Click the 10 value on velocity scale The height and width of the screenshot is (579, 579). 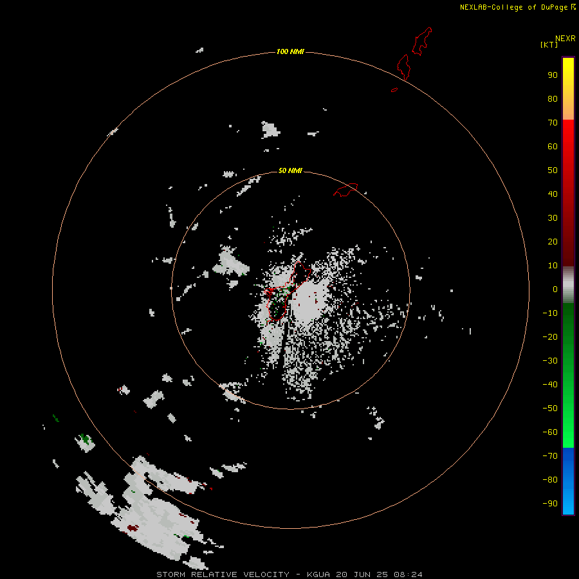coord(553,266)
